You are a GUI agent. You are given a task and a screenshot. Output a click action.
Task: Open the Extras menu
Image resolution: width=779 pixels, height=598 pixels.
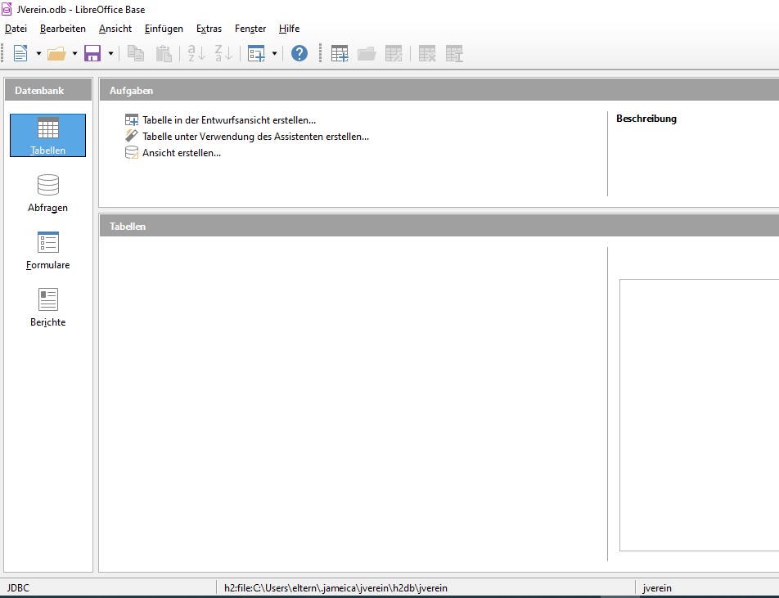[x=209, y=29]
